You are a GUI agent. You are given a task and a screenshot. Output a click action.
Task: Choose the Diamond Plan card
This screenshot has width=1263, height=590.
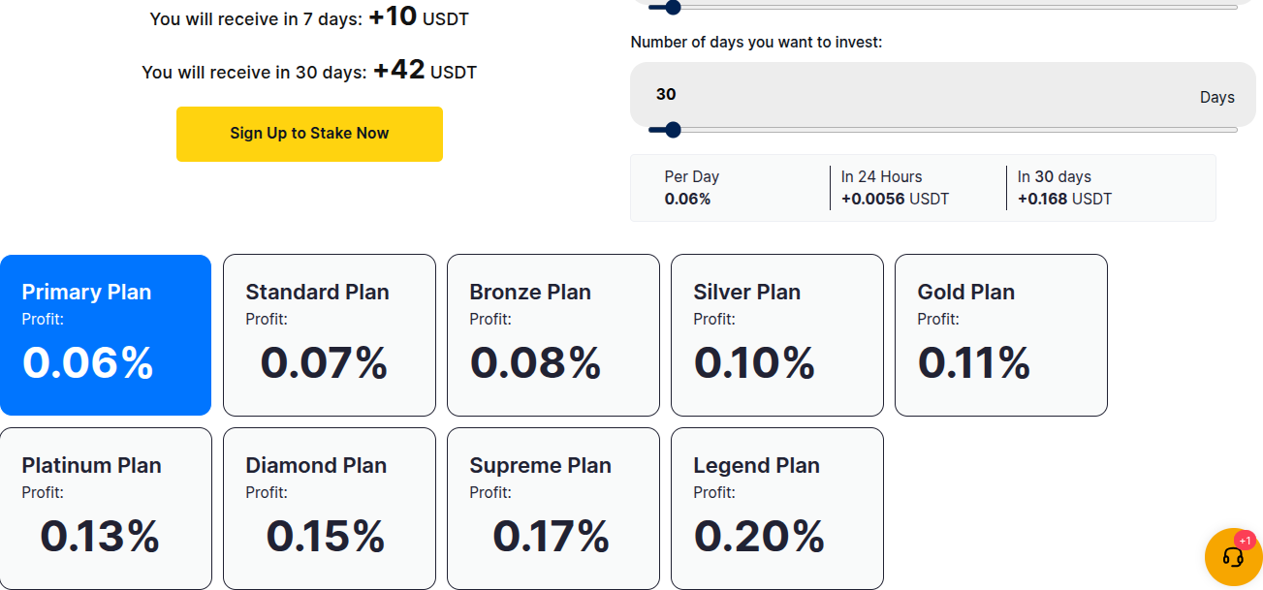pos(330,509)
